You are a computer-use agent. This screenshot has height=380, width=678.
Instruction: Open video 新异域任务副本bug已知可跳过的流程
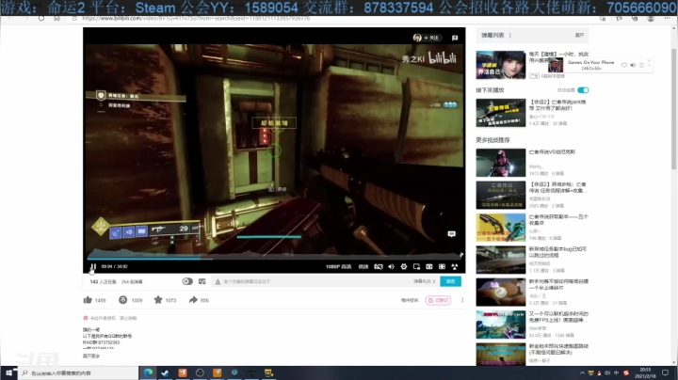[501, 260]
